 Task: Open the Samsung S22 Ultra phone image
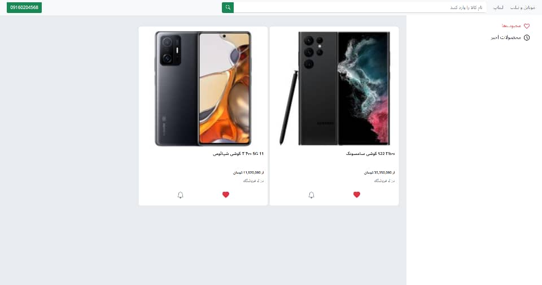coord(334,88)
